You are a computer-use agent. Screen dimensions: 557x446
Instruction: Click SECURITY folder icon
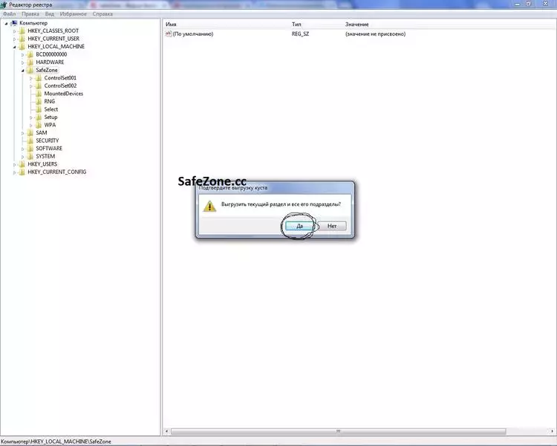[30, 140]
